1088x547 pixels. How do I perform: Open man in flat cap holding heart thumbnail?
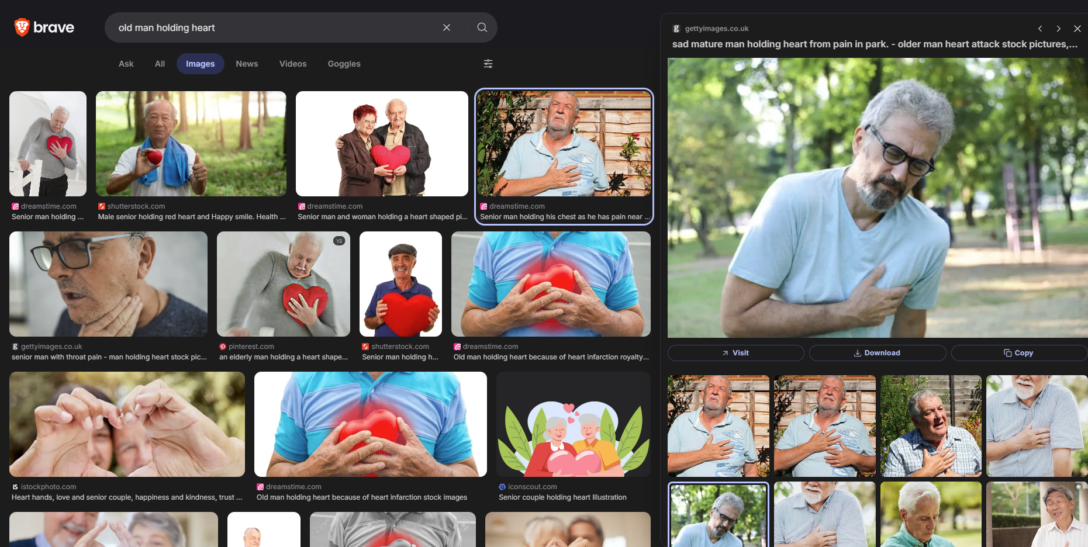point(400,284)
